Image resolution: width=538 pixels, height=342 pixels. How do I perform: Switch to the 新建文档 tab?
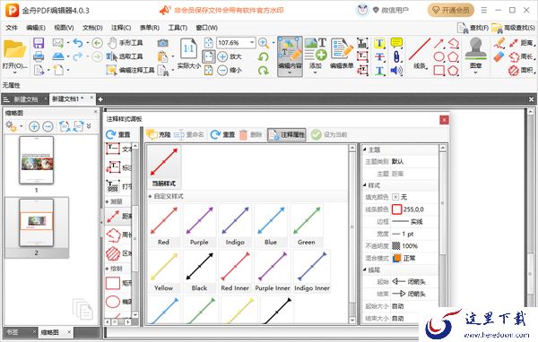point(26,99)
